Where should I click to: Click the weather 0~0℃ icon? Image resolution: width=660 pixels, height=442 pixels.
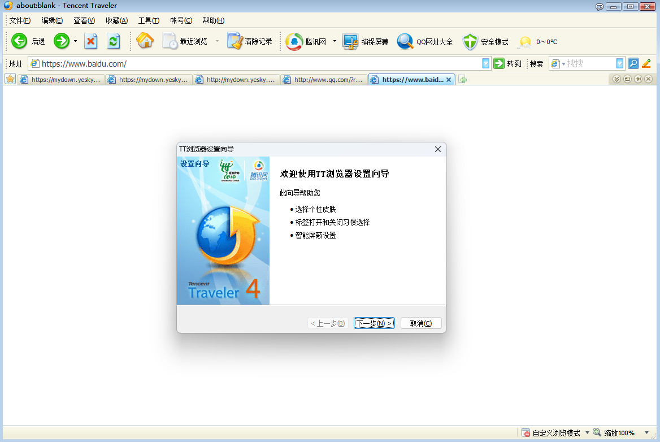point(525,42)
